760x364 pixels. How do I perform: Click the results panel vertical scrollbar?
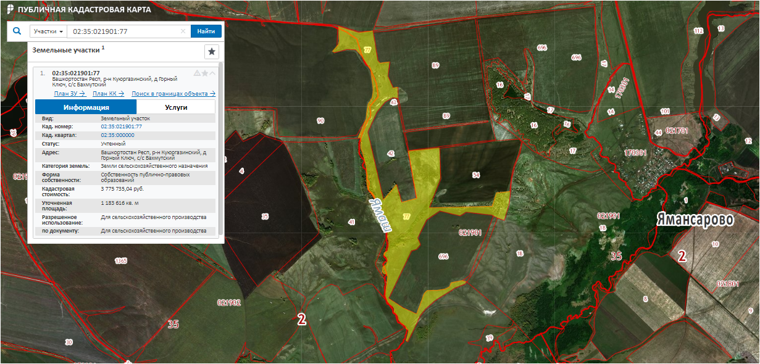pos(220,148)
